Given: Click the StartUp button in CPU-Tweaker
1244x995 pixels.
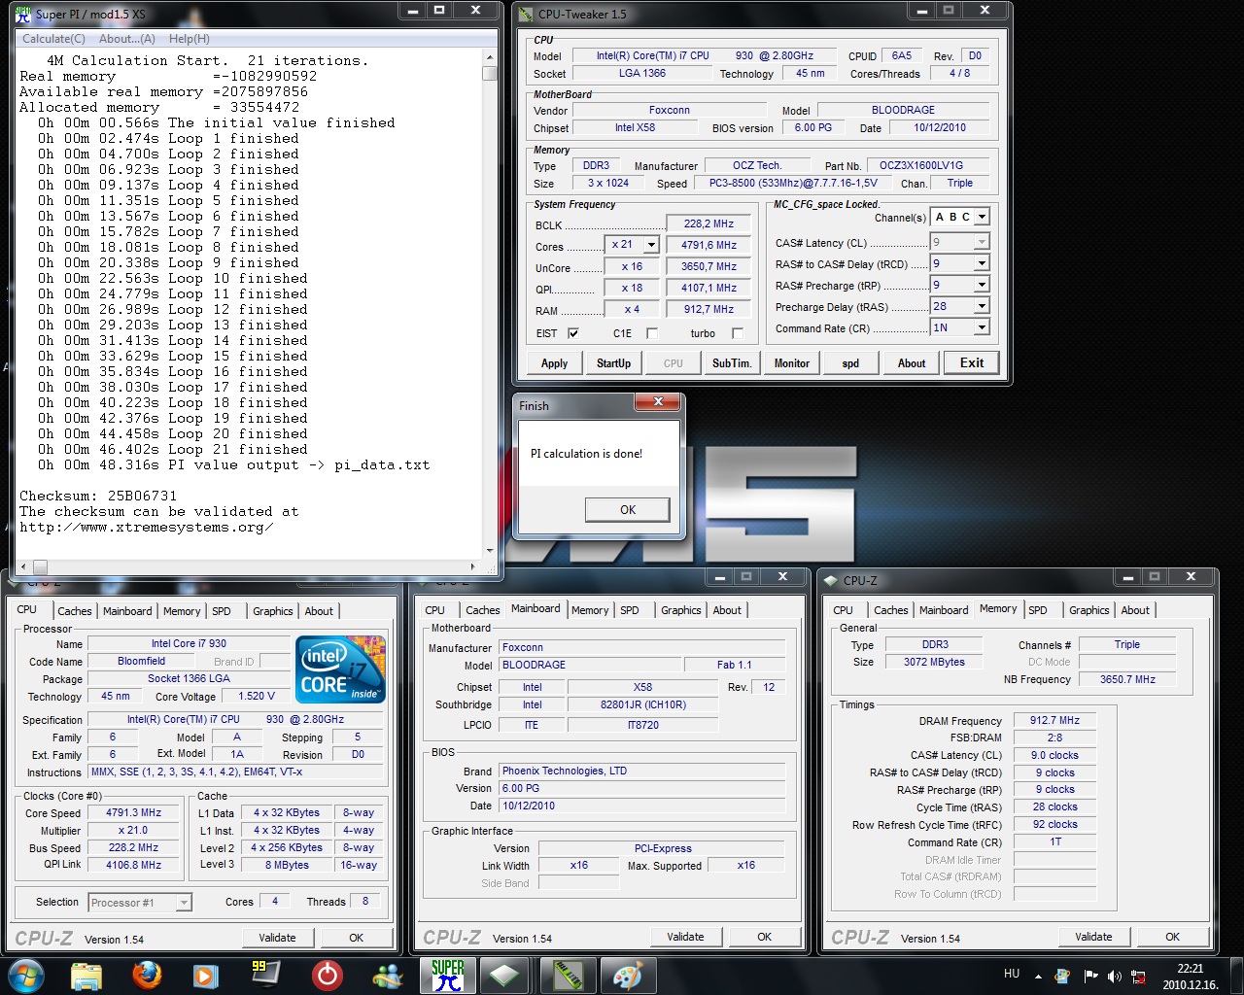Looking at the screenshot, I should point(613,363).
